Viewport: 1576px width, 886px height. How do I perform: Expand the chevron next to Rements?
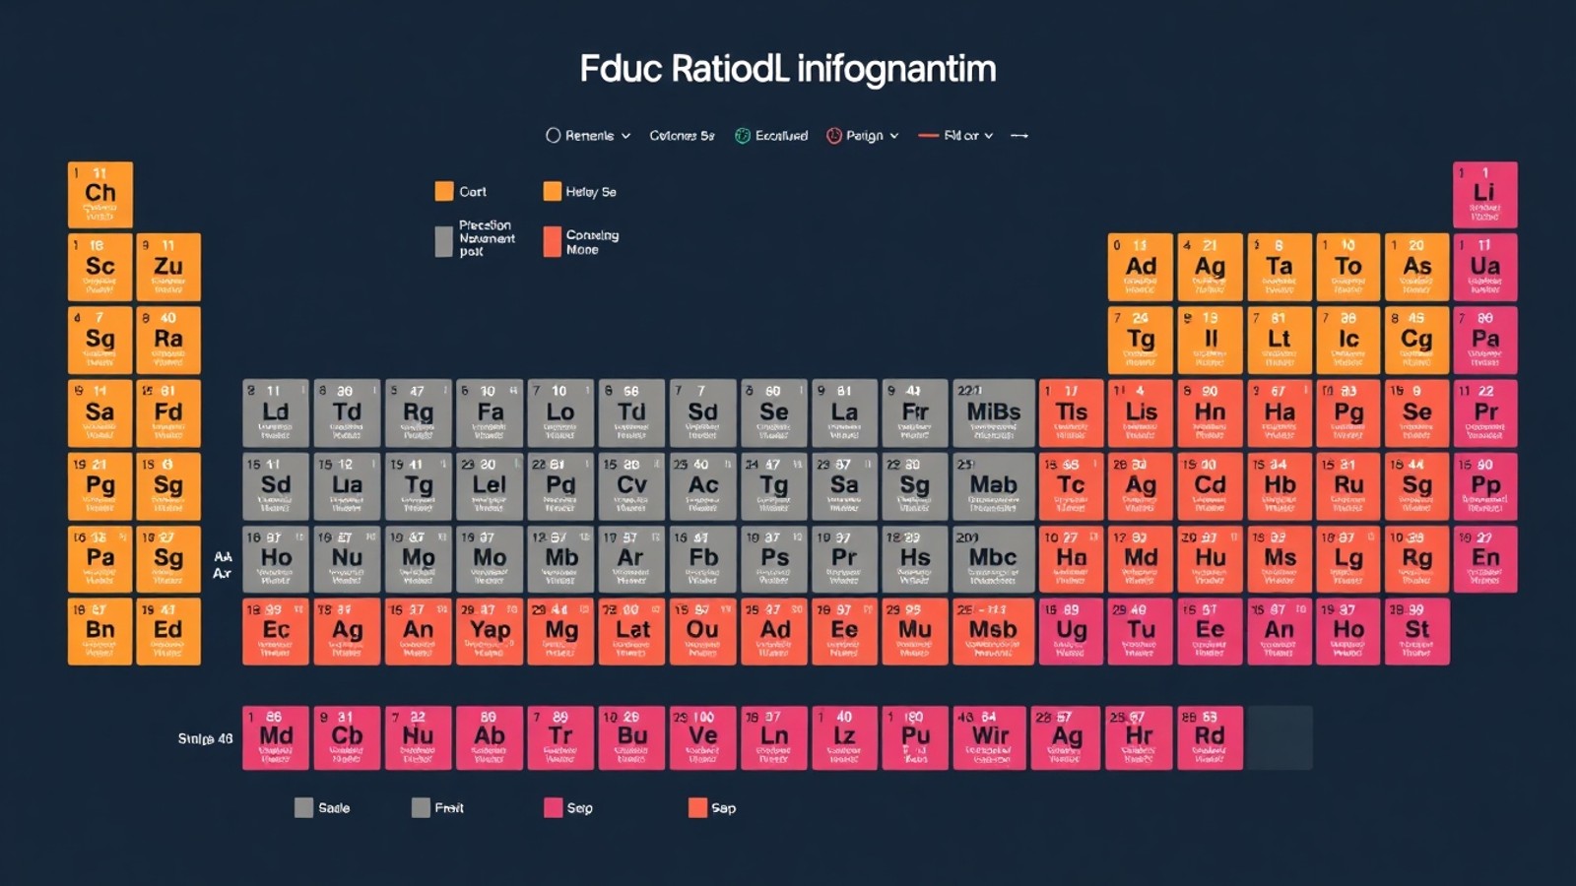tap(625, 136)
